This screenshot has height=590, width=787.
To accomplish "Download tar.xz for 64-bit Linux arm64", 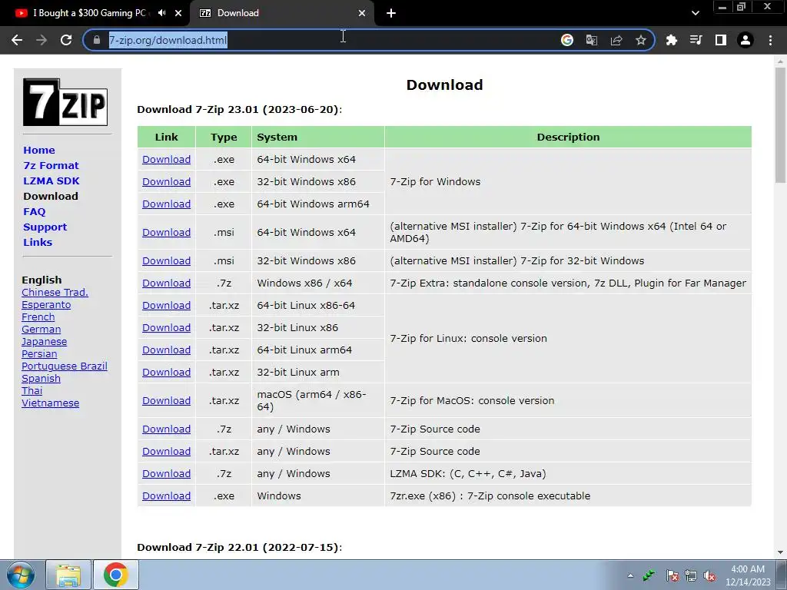I will click(166, 350).
